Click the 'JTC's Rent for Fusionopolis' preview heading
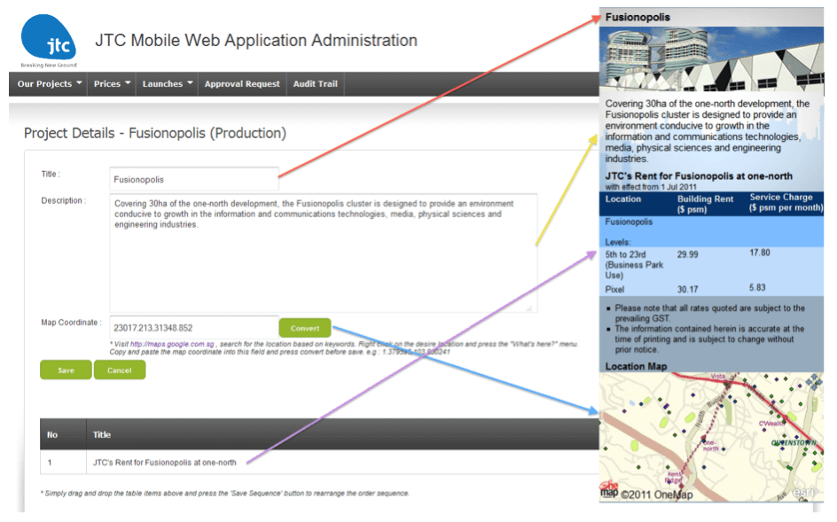Viewport: 837px width, 522px height. pos(699,176)
